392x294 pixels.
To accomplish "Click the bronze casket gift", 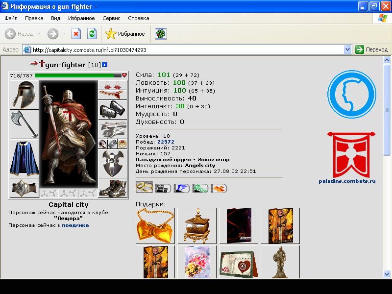I will 197,226.
